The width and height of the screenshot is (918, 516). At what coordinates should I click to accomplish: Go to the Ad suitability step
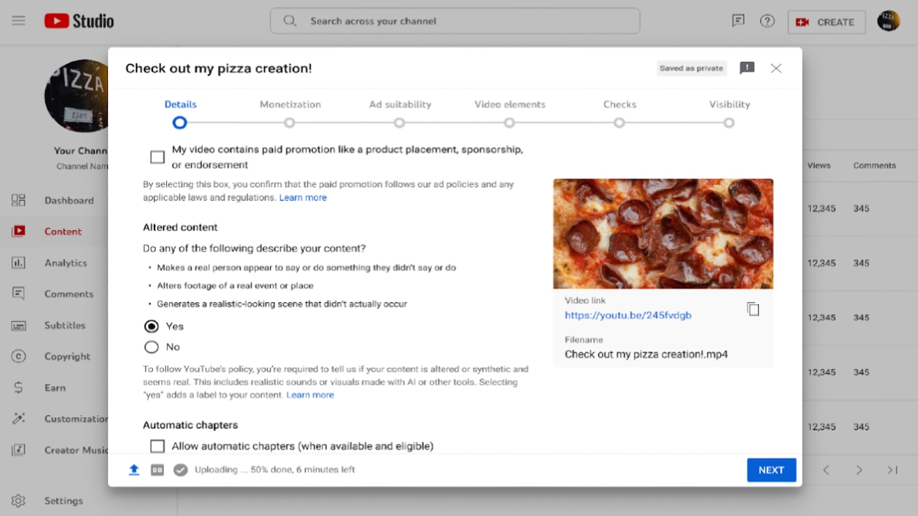point(399,122)
